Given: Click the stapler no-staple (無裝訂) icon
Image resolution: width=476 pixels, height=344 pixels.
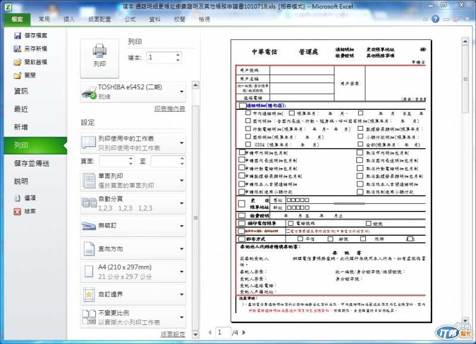Looking at the screenshot, I should click(x=89, y=226).
